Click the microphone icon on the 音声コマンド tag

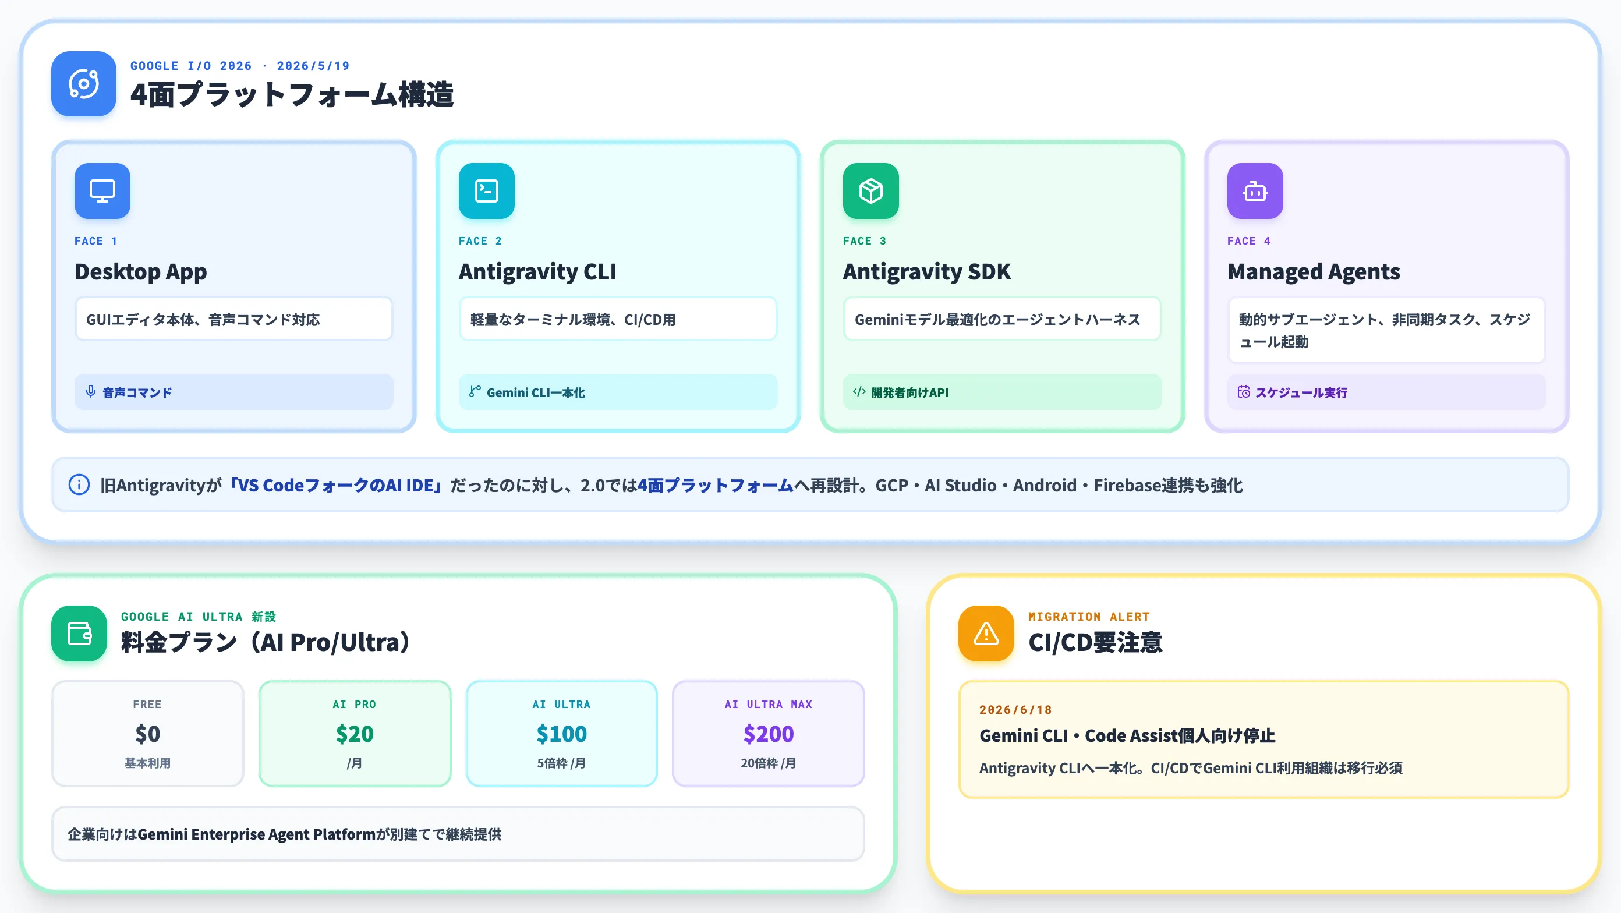91,392
